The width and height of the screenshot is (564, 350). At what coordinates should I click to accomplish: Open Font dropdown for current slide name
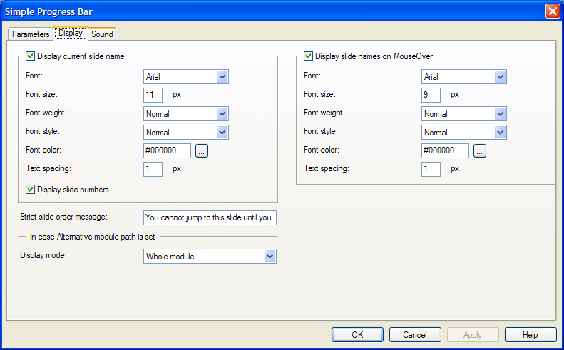point(222,76)
